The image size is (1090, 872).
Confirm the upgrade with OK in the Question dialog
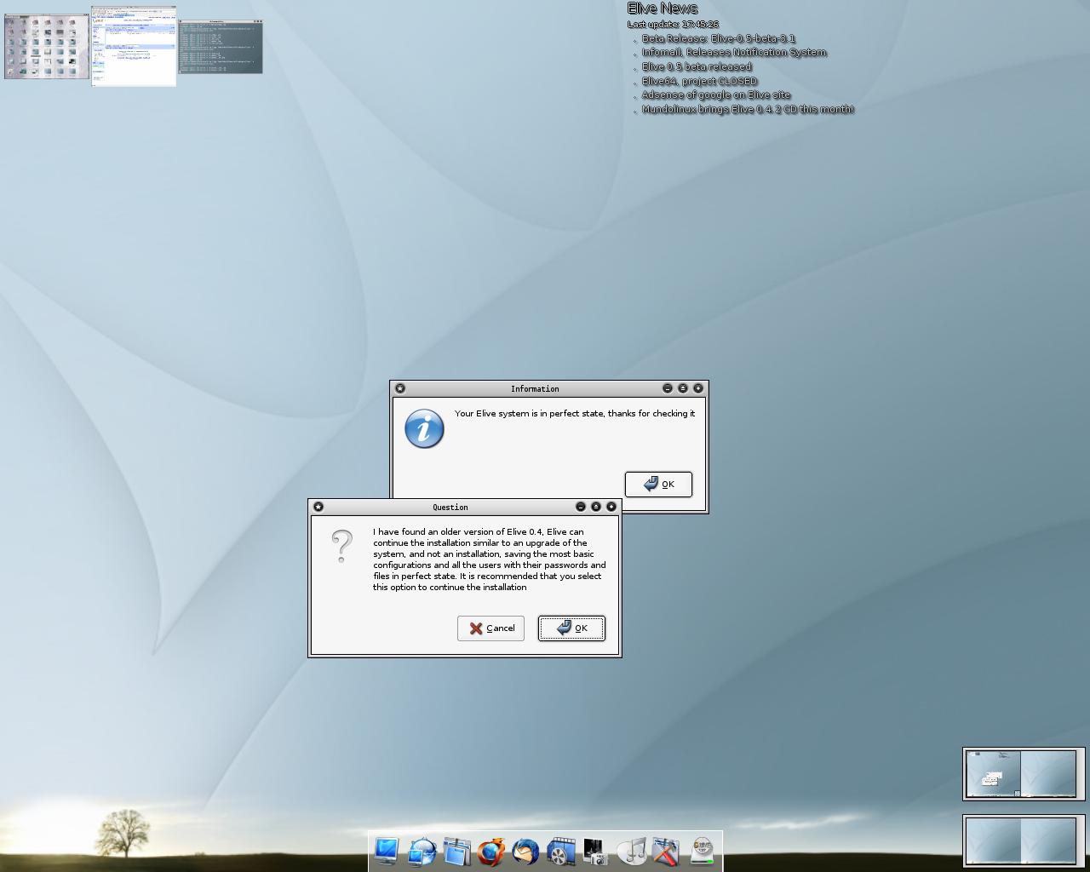tap(571, 628)
